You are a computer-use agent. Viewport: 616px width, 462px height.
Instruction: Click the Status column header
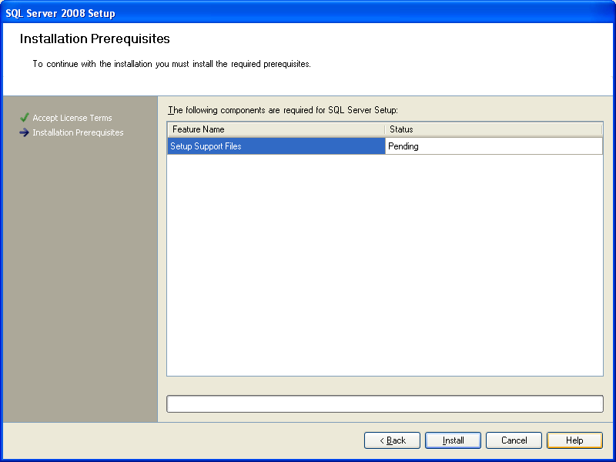494,129
